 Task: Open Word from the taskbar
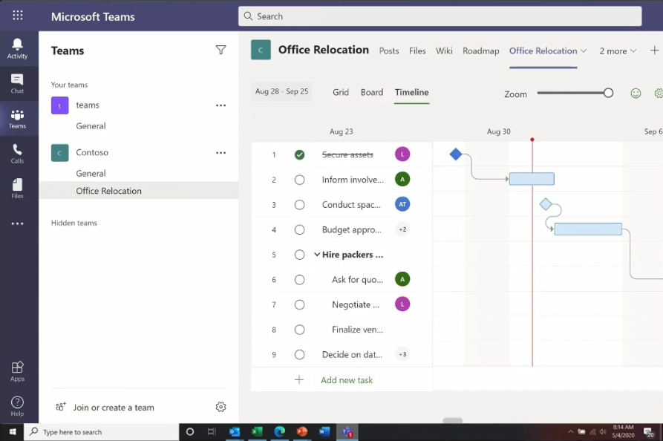pos(324,431)
